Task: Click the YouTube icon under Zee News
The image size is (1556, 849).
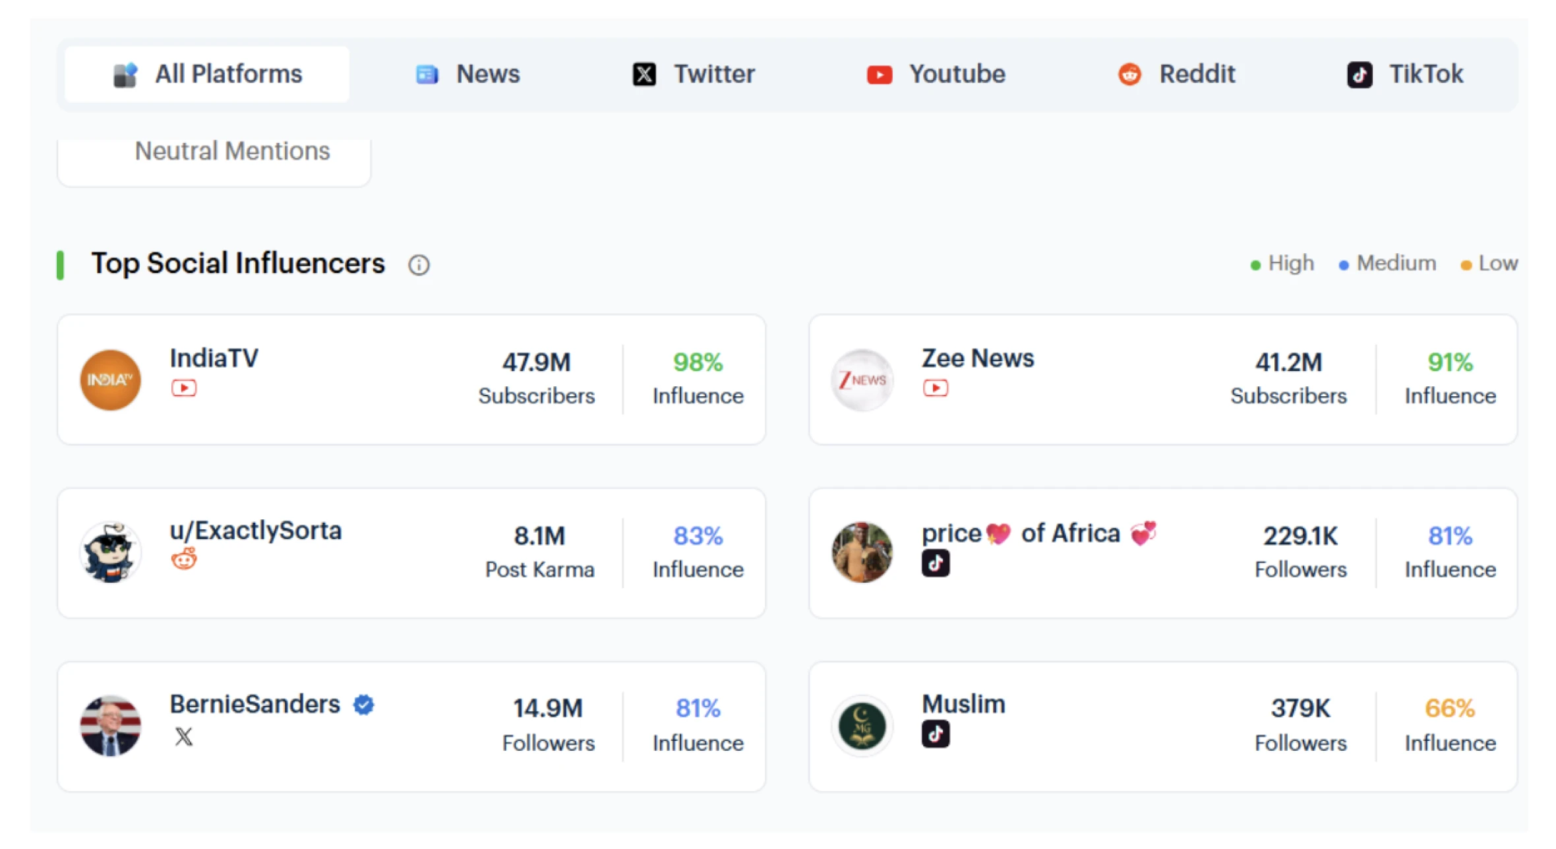Action: pos(936,388)
